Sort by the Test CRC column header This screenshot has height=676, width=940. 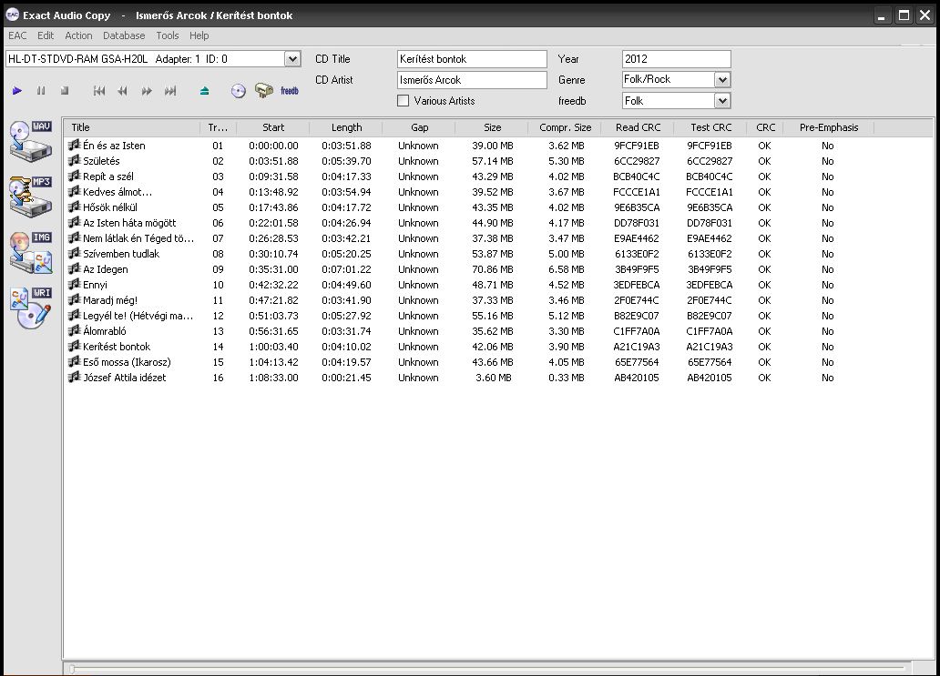click(711, 127)
